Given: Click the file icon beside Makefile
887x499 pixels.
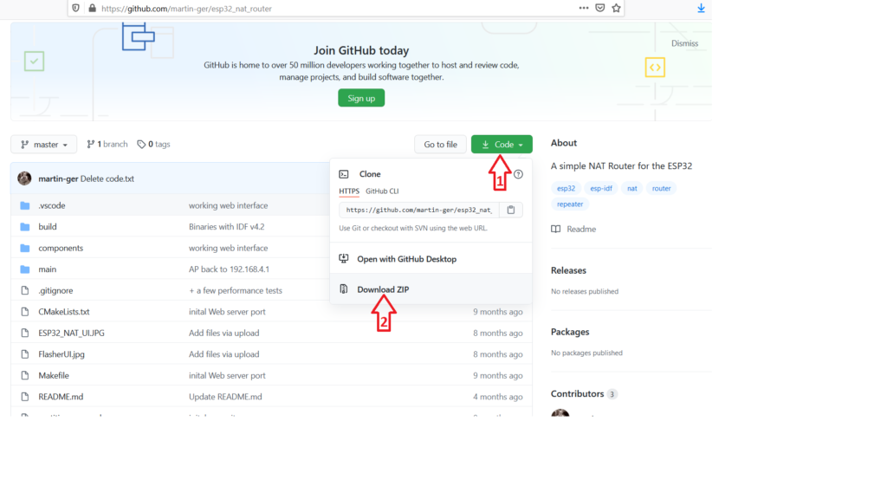Looking at the screenshot, I should [25, 375].
